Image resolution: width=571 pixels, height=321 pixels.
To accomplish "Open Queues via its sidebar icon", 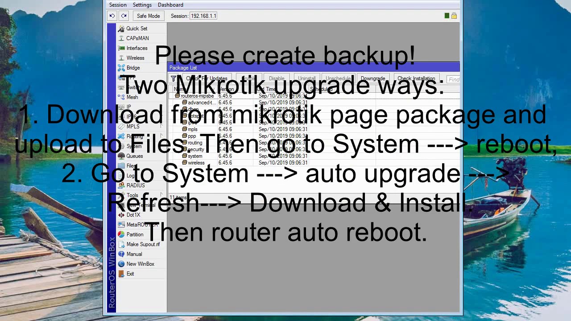I will 121,156.
